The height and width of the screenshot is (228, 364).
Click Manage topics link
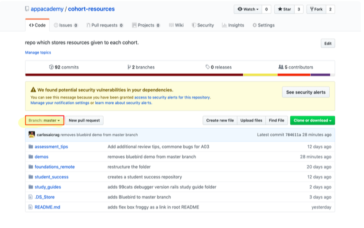point(38,53)
